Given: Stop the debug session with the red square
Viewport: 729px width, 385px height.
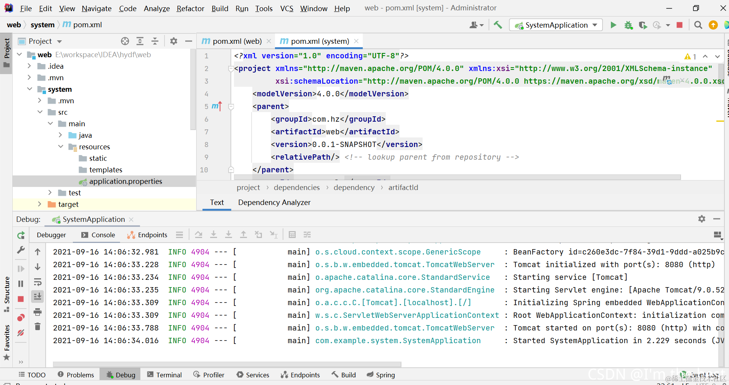Looking at the screenshot, I should point(21,299).
